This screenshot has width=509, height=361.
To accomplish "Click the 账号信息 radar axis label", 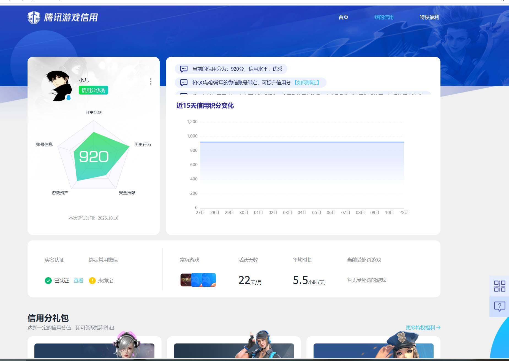I will tap(44, 145).
